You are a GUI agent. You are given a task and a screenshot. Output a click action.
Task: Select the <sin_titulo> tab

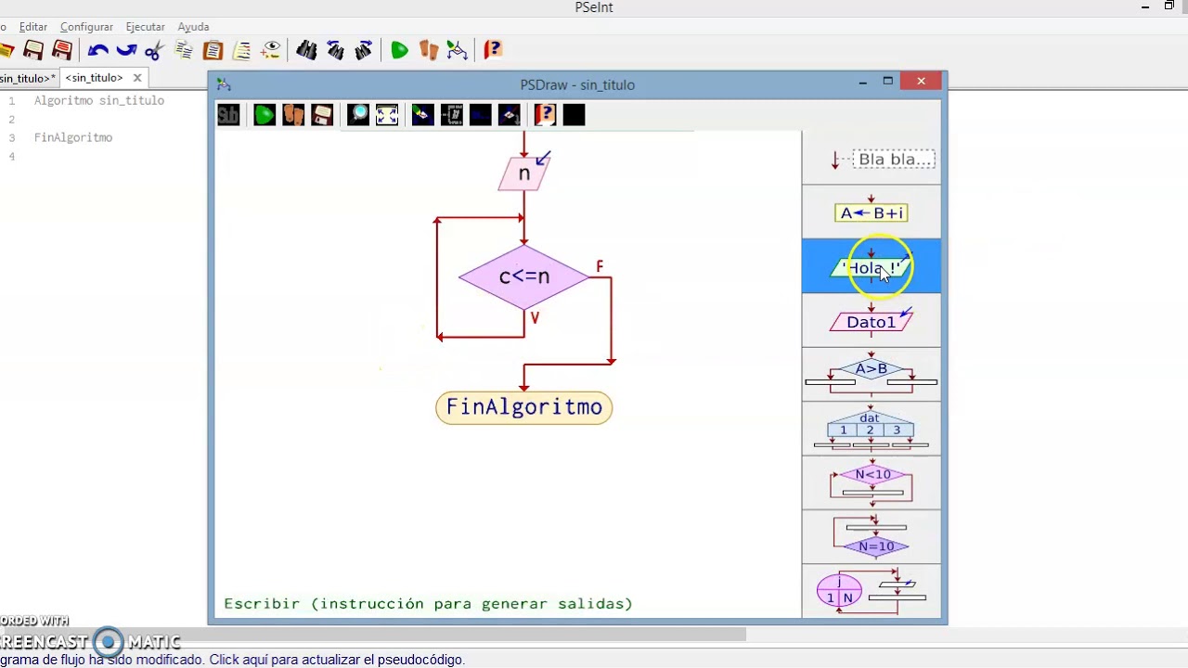(x=94, y=78)
